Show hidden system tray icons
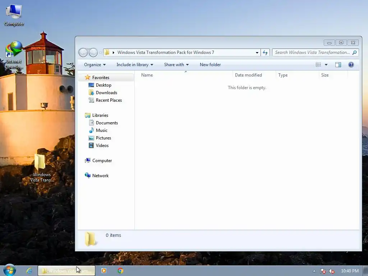Viewport: 368px width, 276px height. pos(314,271)
